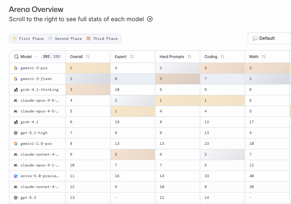The image size is (291, 204).
Task: Click the speech bubble icon in the Default selector
Action: click(255, 38)
